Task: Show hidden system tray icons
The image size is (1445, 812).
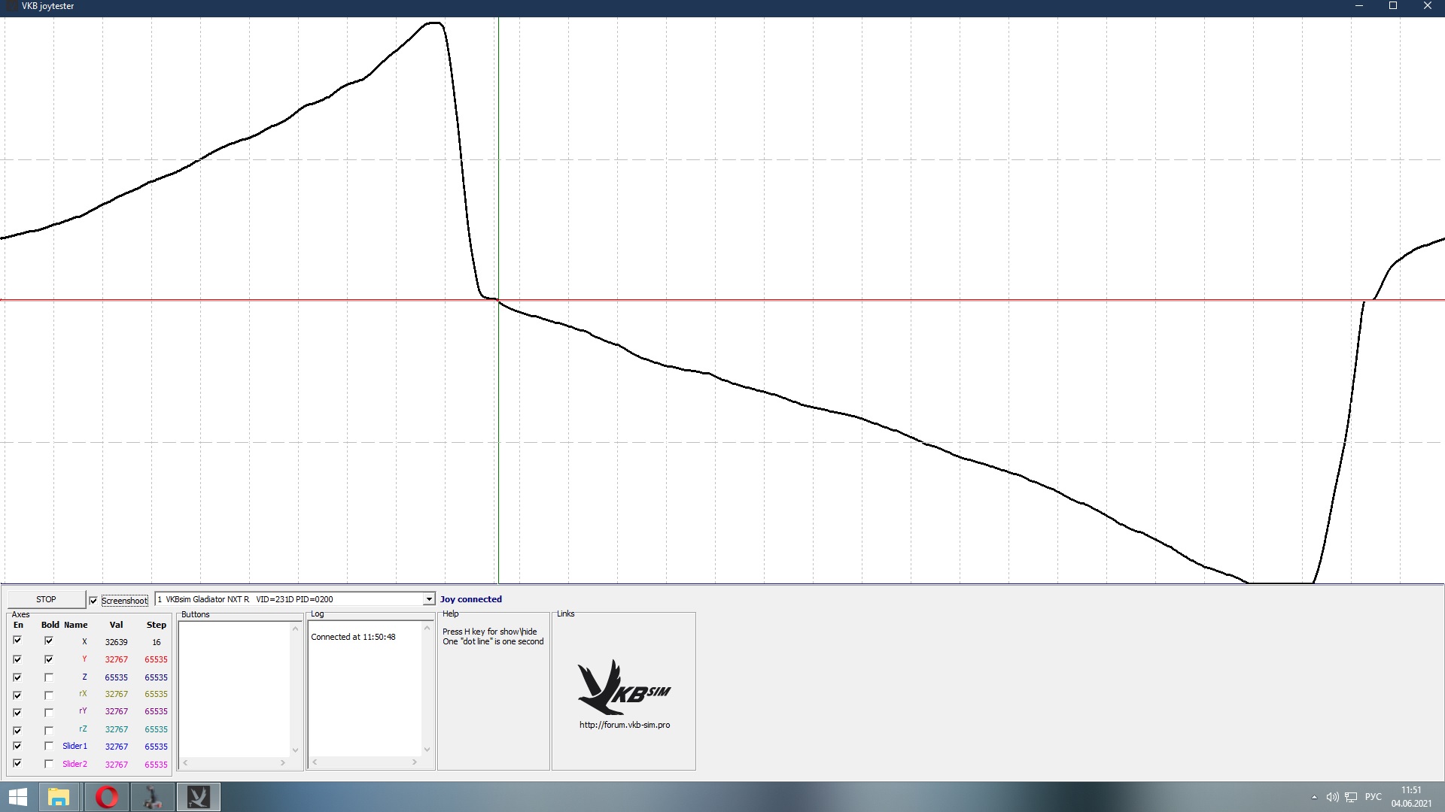Action: (1314, 797)
